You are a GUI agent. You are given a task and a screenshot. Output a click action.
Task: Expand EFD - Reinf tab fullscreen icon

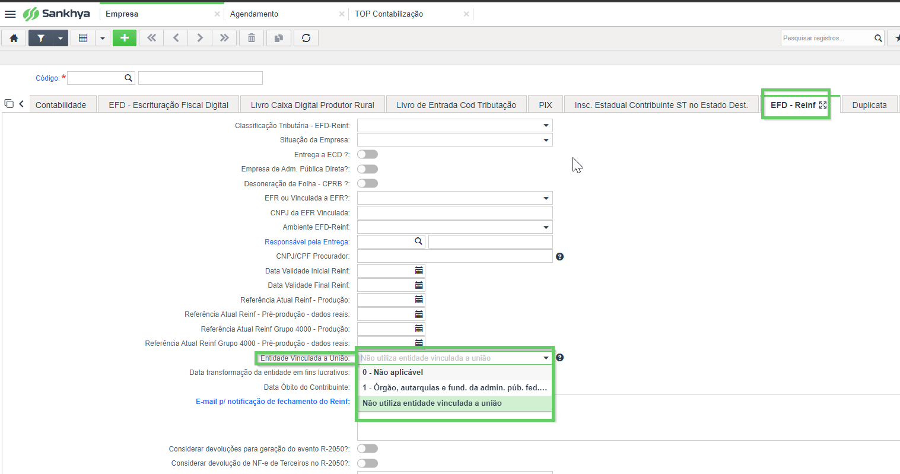[x=823, y=105]
